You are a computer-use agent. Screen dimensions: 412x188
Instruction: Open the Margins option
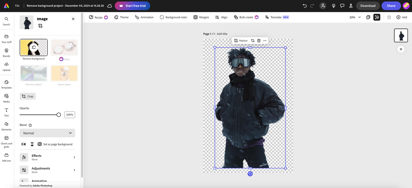[x=201, y=17]
